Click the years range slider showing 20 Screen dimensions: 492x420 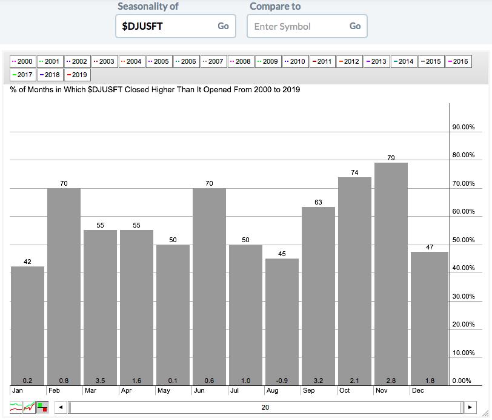pyautogui.click(x=265, y=407)
